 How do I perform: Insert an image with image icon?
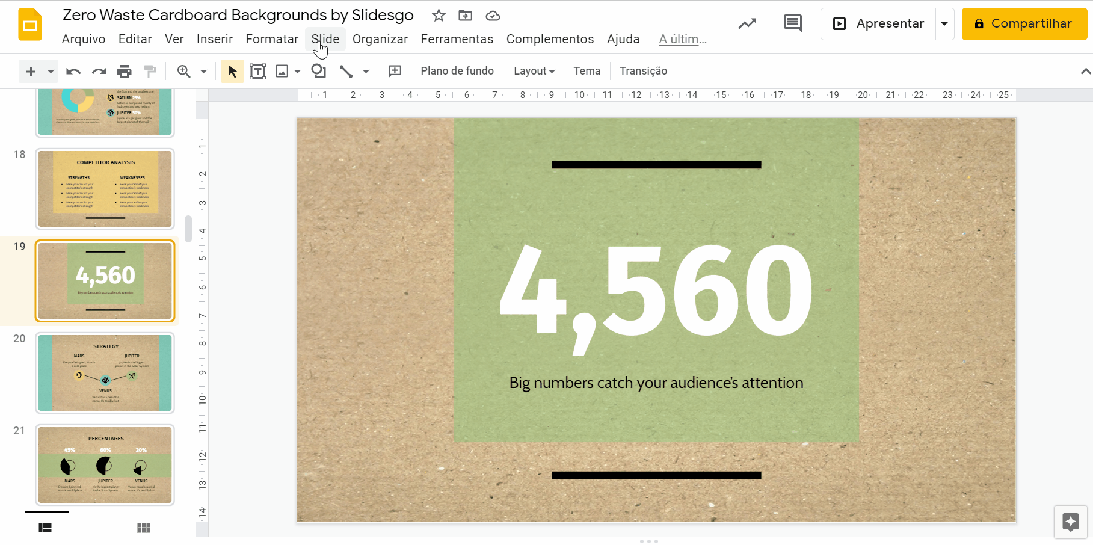pyautogui.click(x=282, y=72)
